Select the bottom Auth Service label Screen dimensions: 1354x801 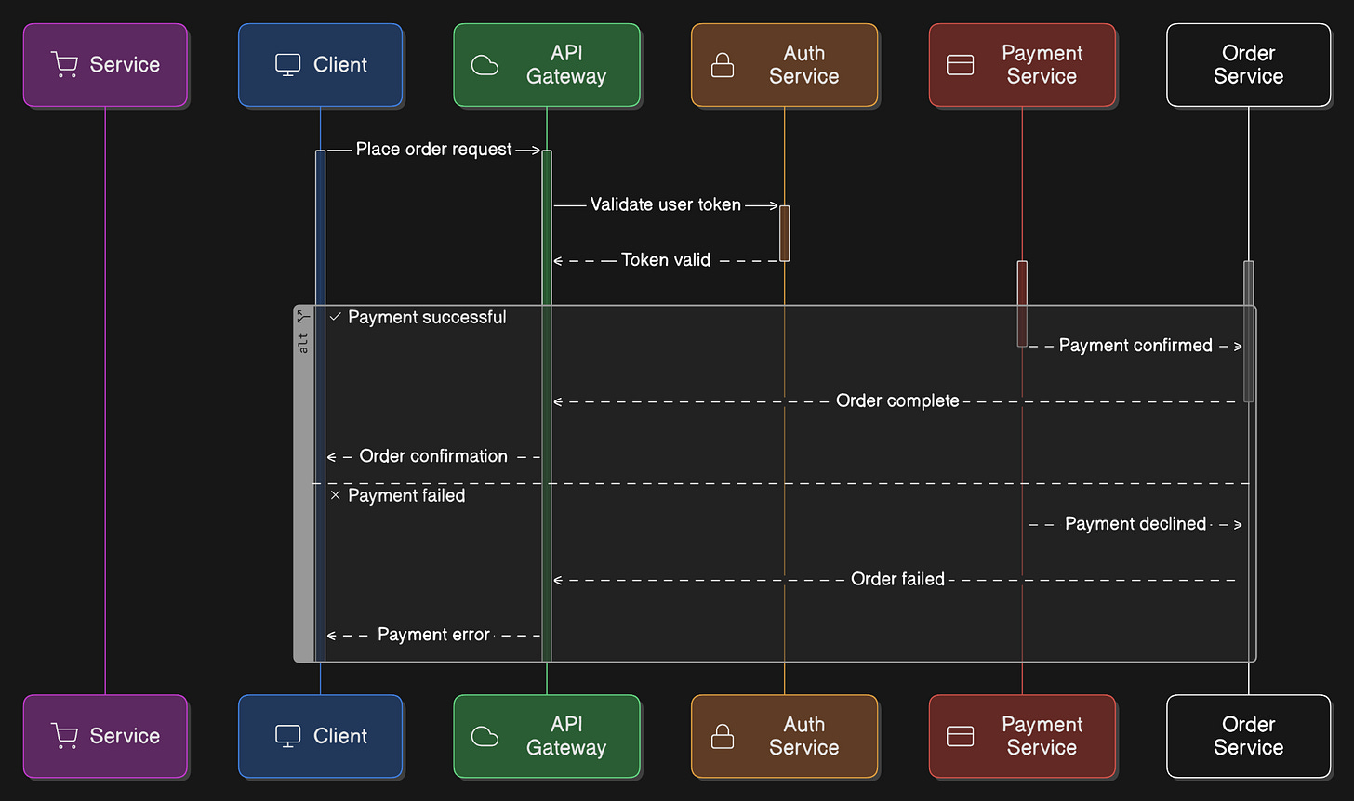pos(803,736)
